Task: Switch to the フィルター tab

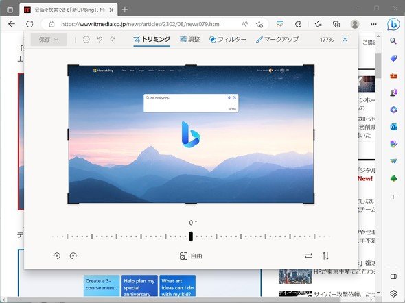Action: click(x=227, y=40)
